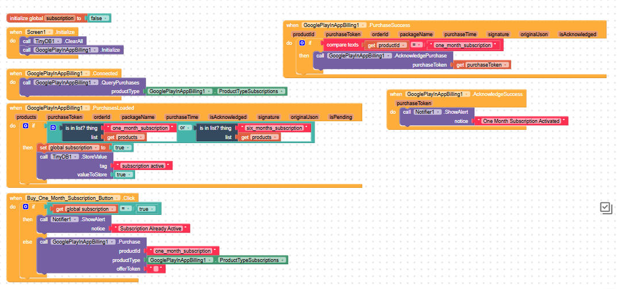Click 'six_months_subscription' text block

[273, 128]
